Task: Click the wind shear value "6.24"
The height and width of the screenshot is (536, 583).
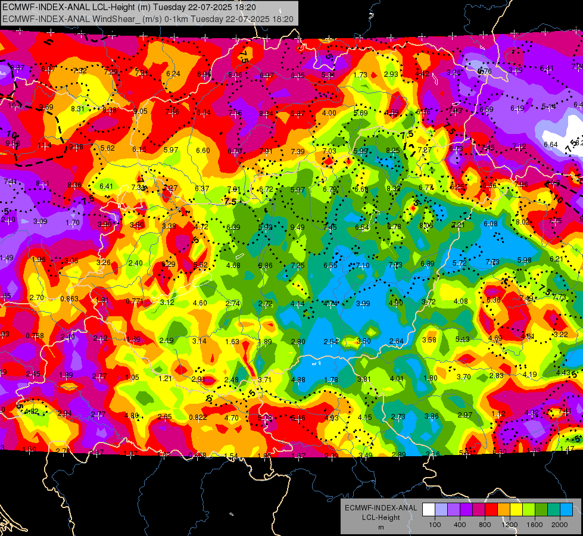Action: 173,74
